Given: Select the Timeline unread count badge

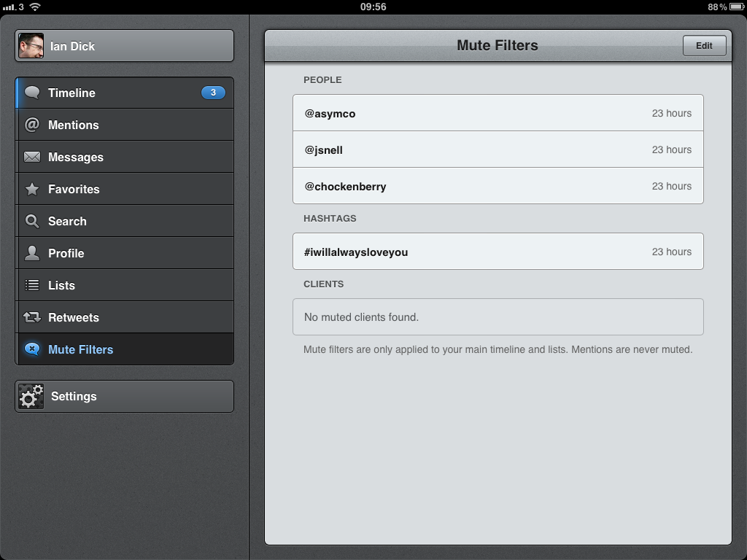Looking at the screenshot, I should [213, 93].
